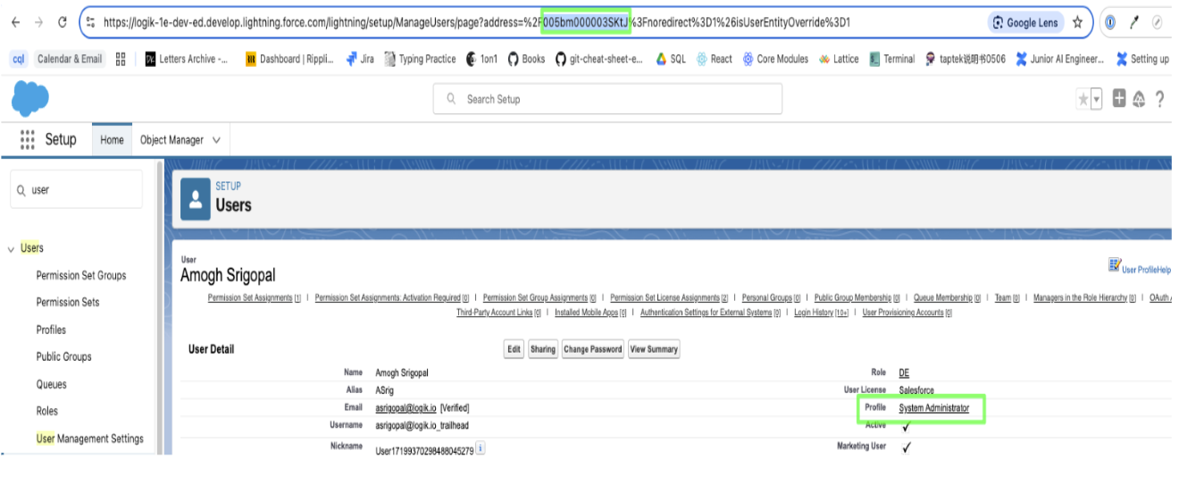
Task: Open the DE role link
Action: coord(904,373)
